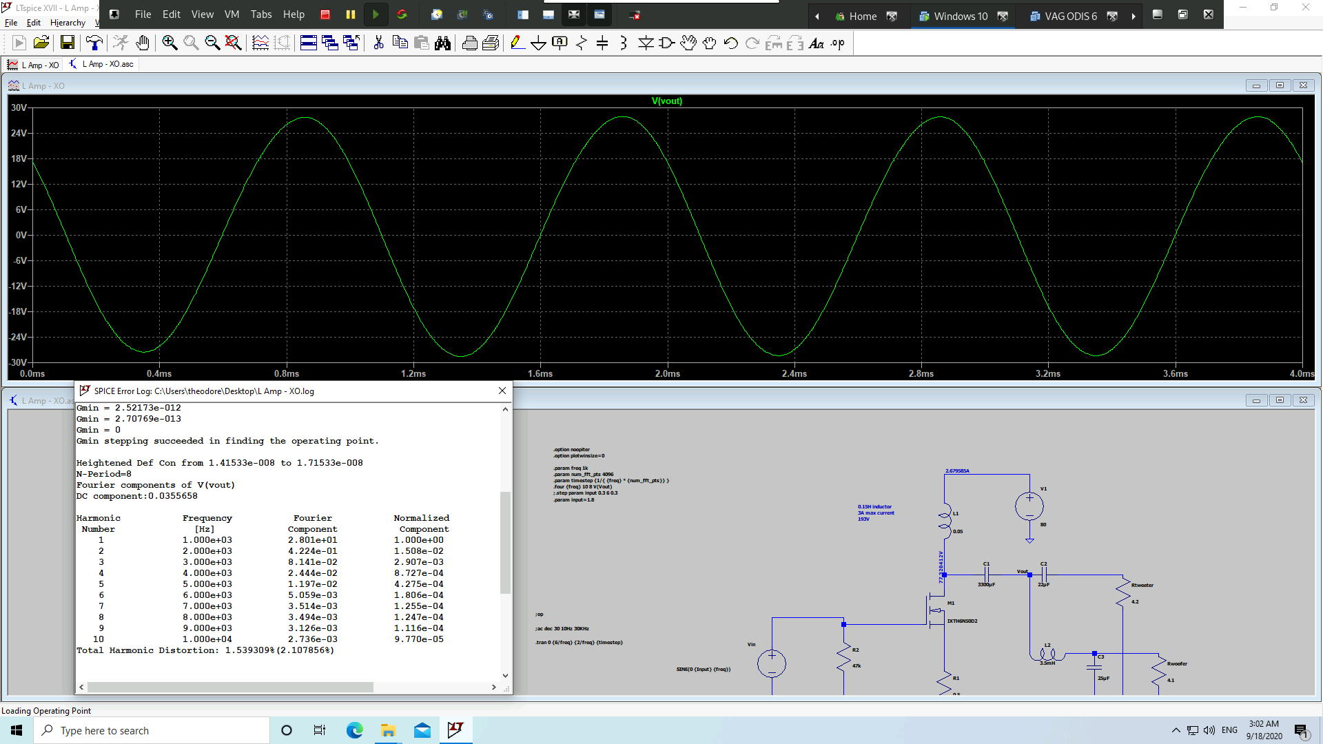
Task: Click the Copy icon in the toolbar
Action: (x=400, y=43)
